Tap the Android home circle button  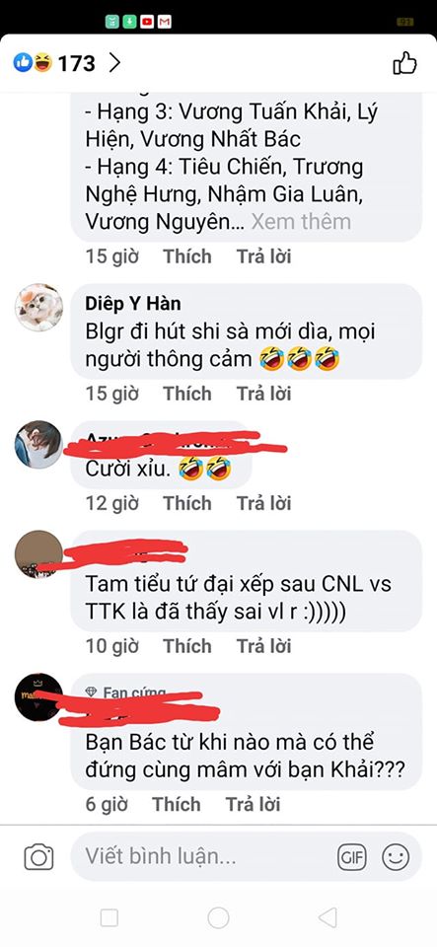click(x=218, y=918)
